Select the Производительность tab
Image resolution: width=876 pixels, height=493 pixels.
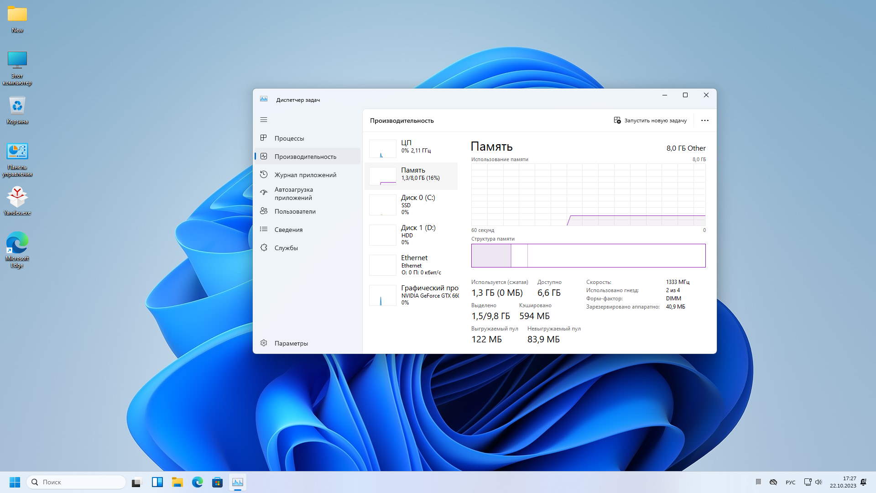(305, 157)
